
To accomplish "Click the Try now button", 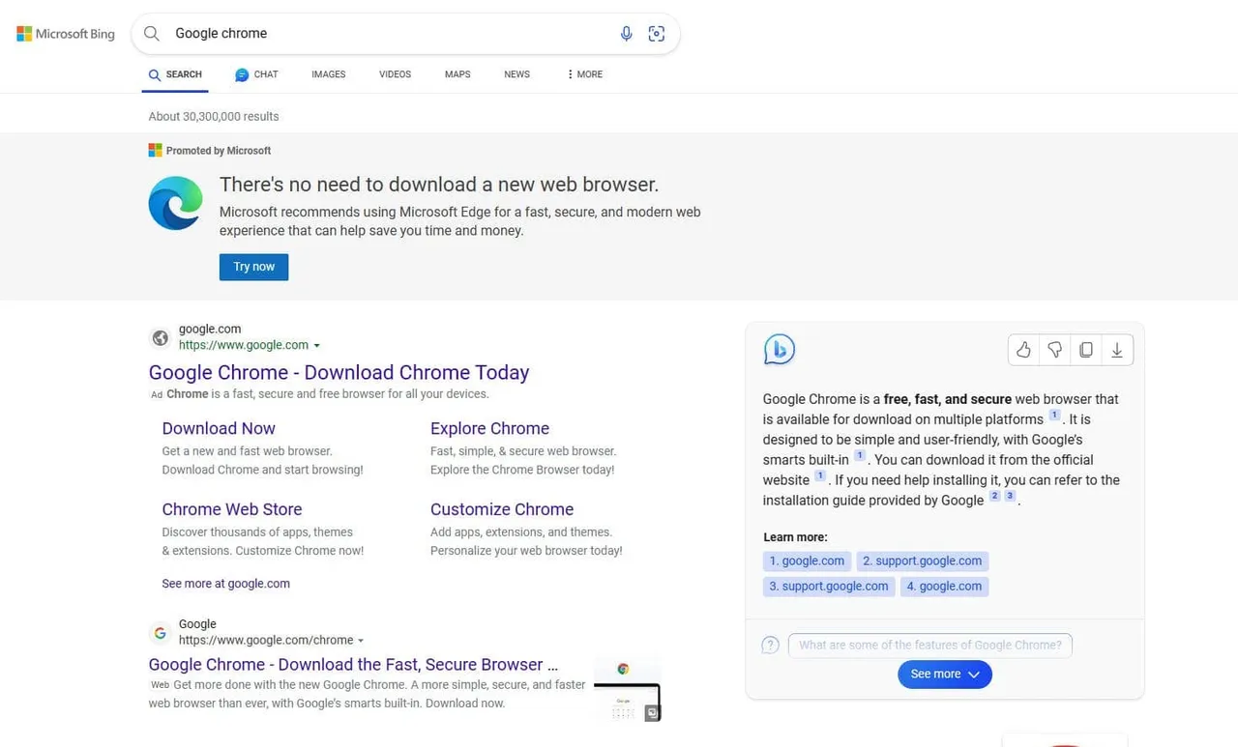I will [x=253, y=267].
